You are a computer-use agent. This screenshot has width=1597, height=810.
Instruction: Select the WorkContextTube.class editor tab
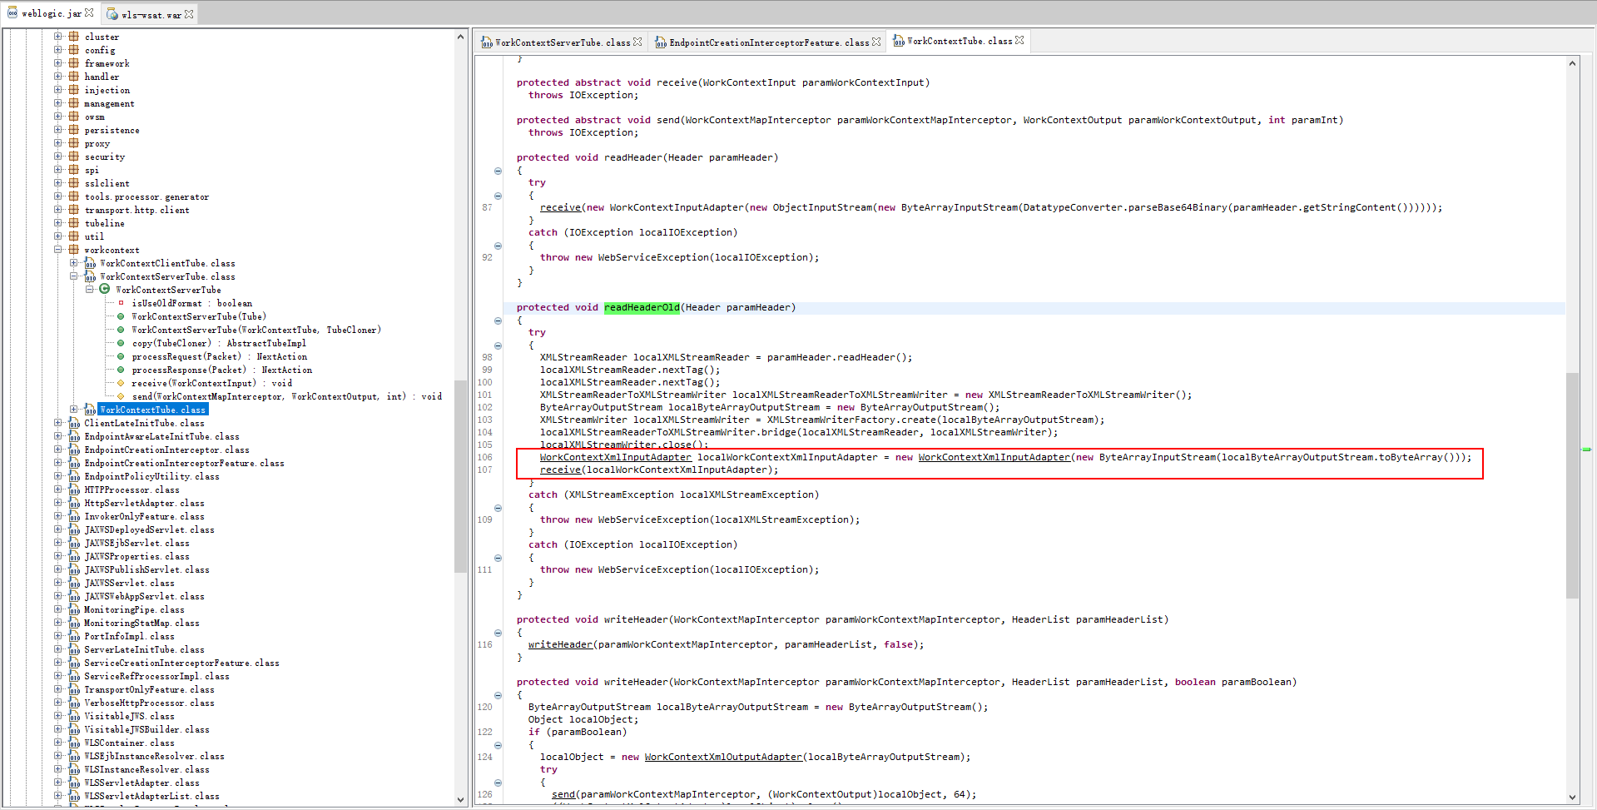point(958,41)
